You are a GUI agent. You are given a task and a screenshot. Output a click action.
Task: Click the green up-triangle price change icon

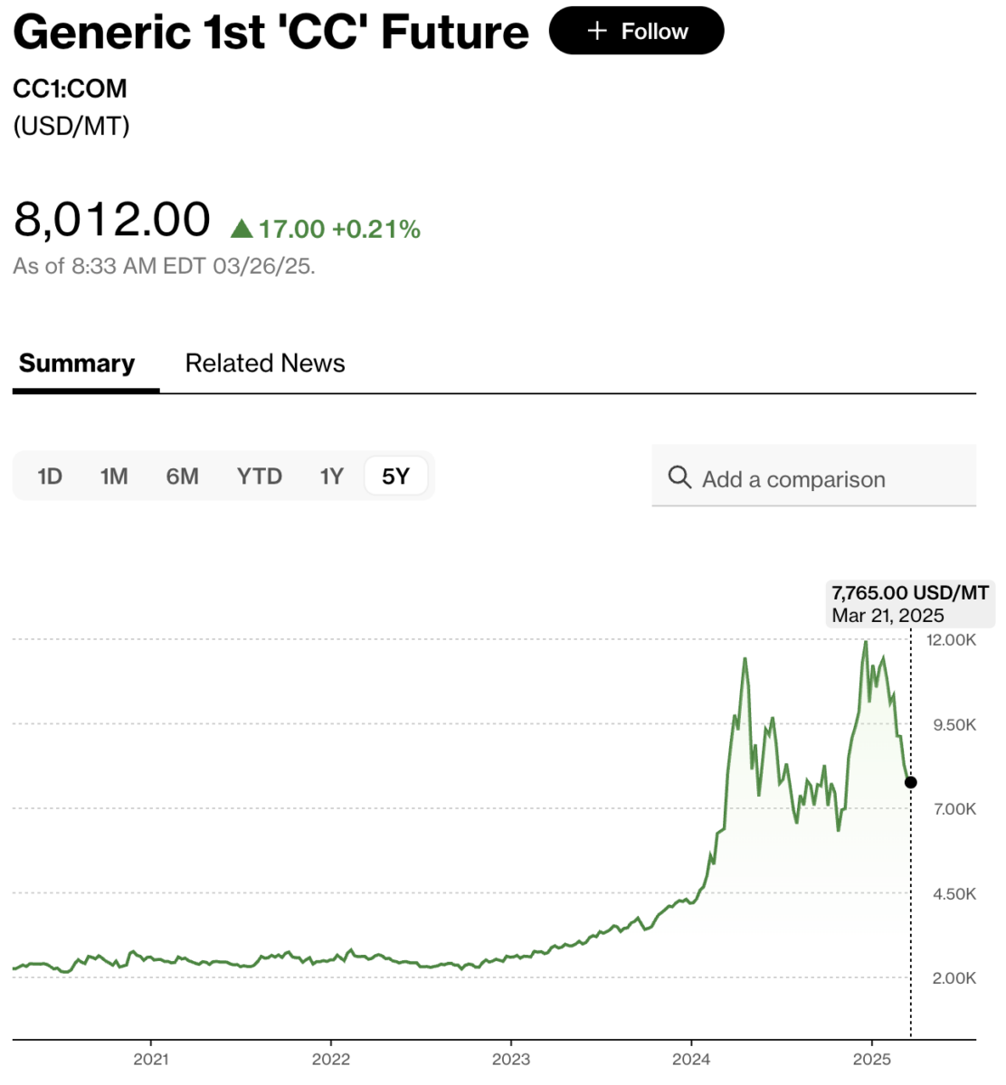pyautogui.click(x=242, y=229)
